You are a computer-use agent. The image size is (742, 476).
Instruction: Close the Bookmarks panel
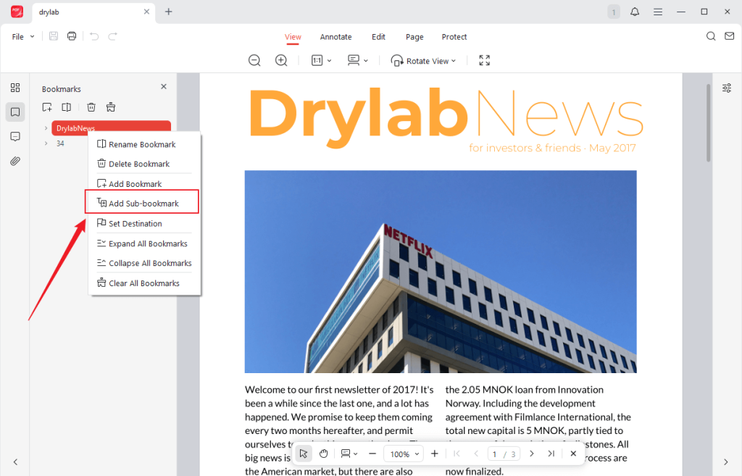[164, 87]
